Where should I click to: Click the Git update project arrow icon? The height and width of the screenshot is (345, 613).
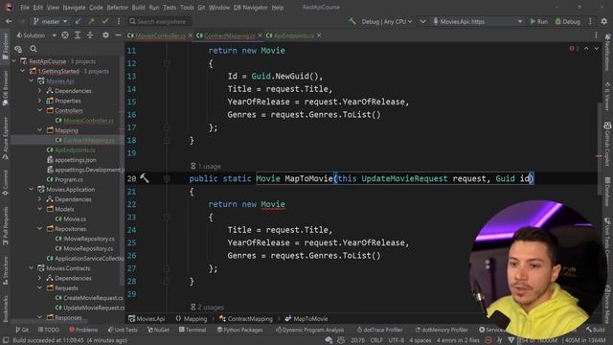coord(79,21)
